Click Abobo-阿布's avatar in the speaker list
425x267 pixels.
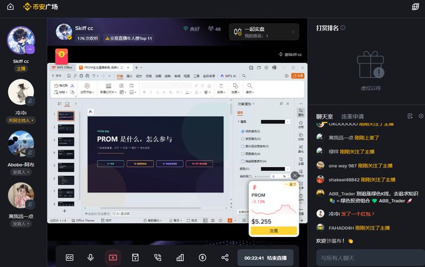point(21,143)
